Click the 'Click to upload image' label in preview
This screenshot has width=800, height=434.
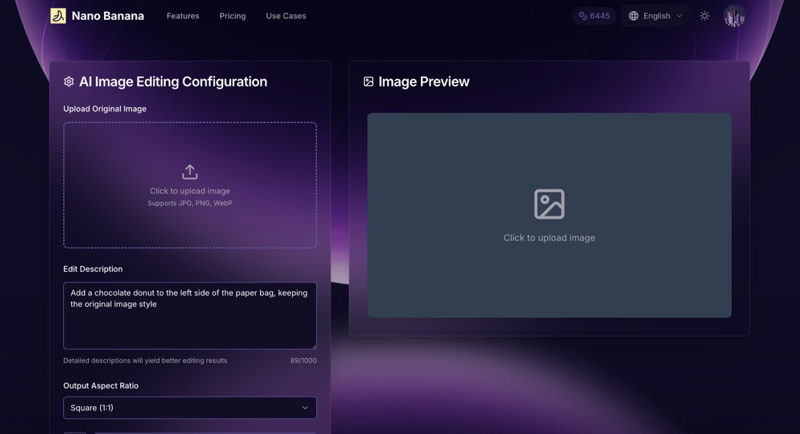pyautogui.click(x=550, y=237)
